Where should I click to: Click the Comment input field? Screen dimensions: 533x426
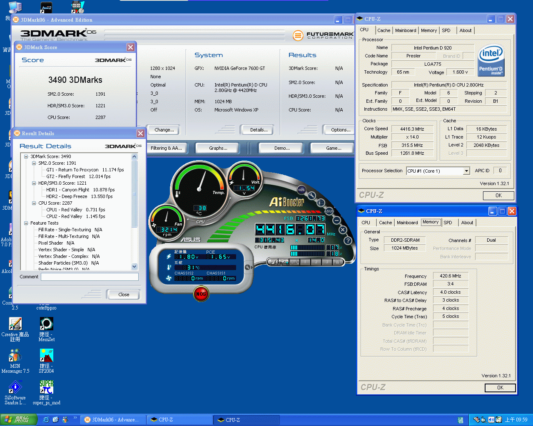click(90, 277)
